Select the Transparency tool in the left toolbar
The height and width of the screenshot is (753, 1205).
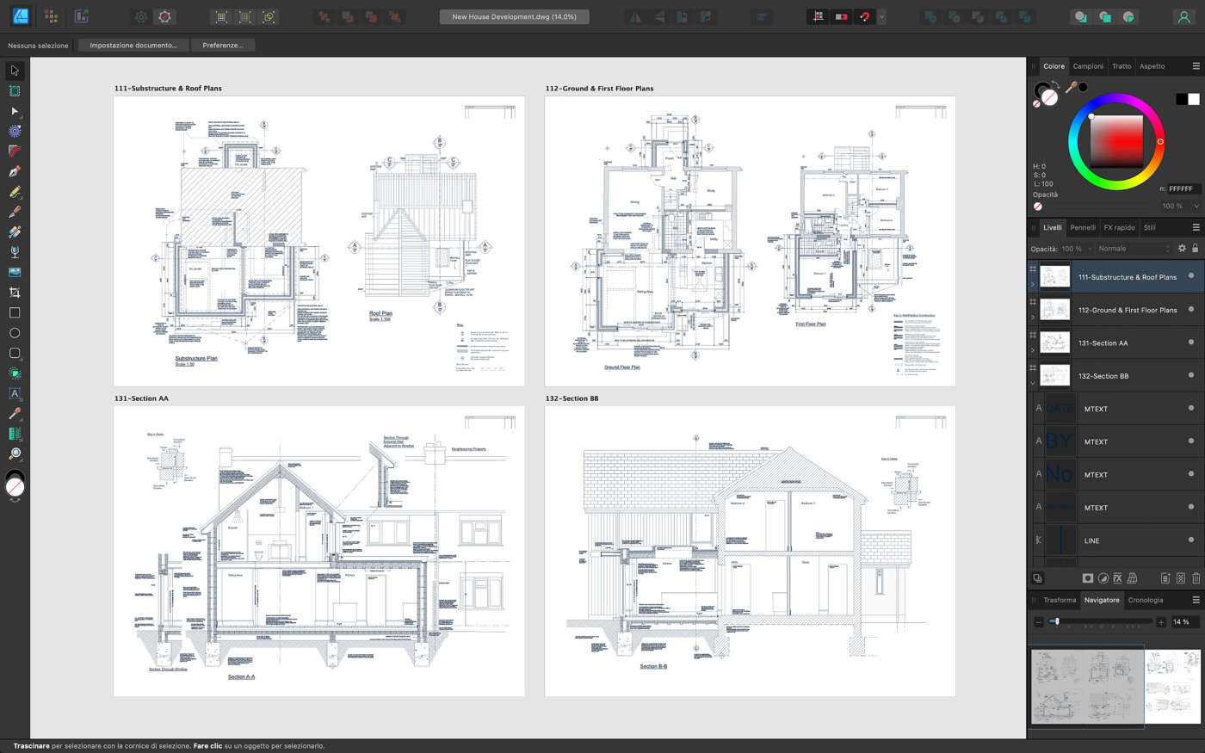[x=14, y=251]
